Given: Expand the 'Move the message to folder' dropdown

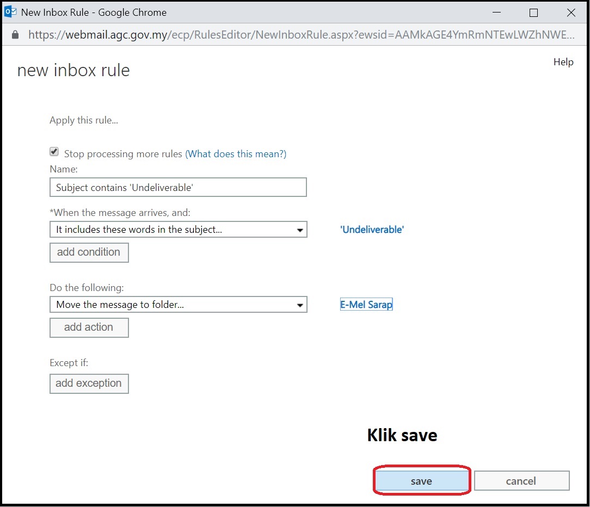Looking at the screenshot, I should point(178,305).
